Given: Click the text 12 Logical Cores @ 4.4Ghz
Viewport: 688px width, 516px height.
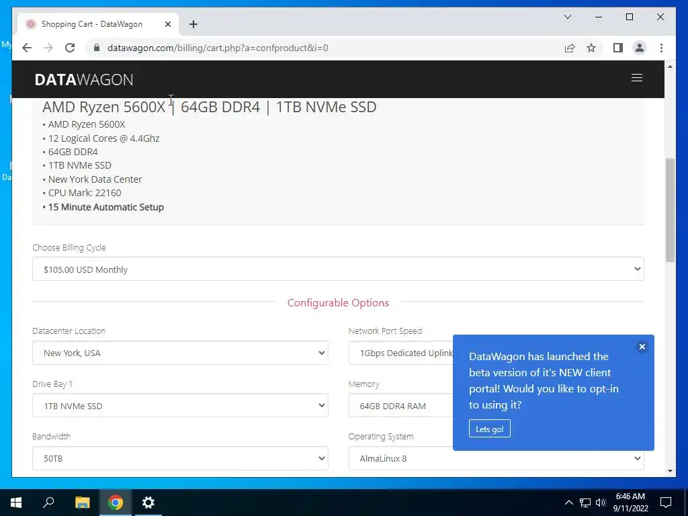Looking at the screenshot, I should coord(103,138).
